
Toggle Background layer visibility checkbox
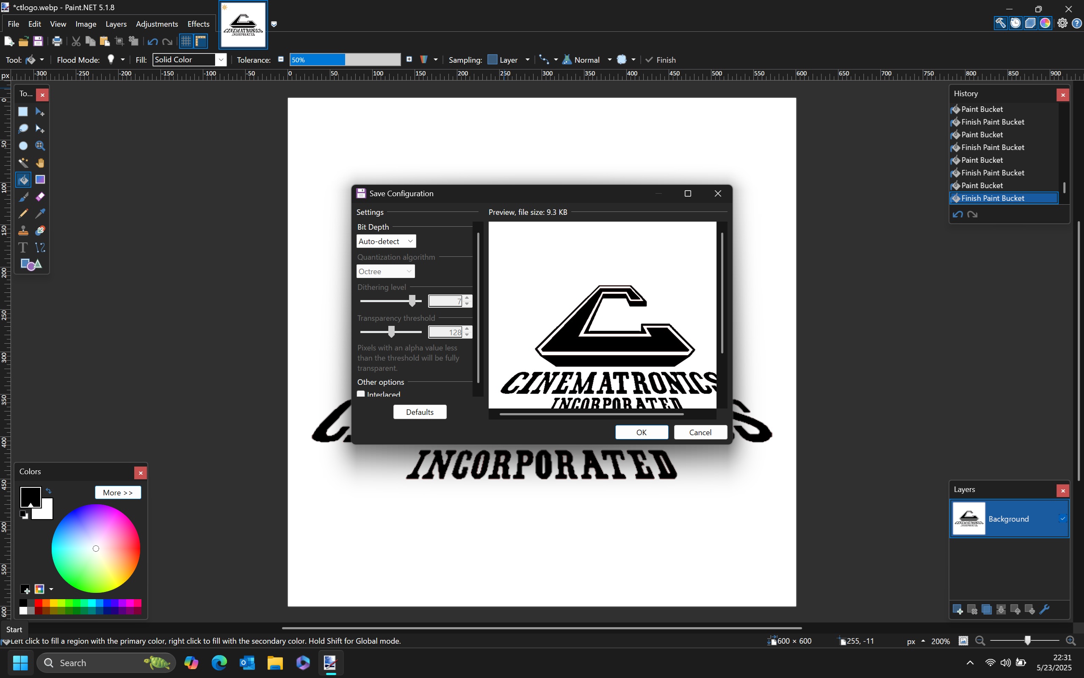click(x=1062, y=518)
